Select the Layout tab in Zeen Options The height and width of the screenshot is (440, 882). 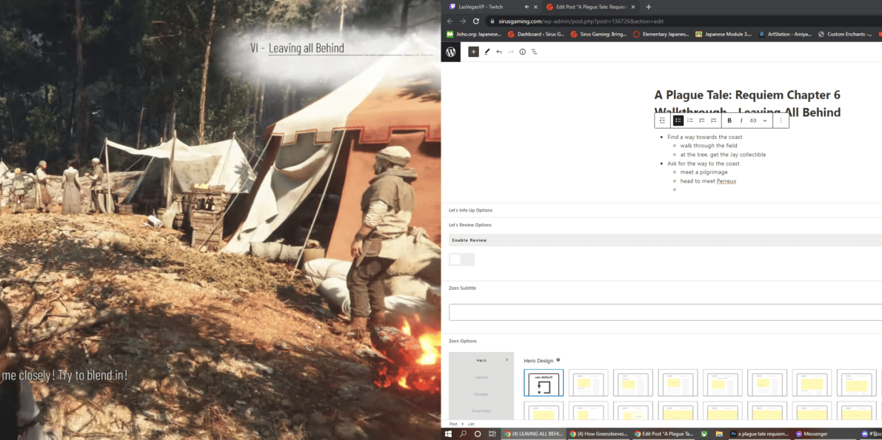coord(481,377)
